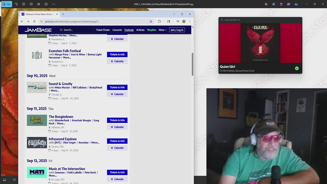Image resolution: width=327 pixels, height=184 pixels.
Task: Share the image from Photos toolbar
Action: [39, 4]
